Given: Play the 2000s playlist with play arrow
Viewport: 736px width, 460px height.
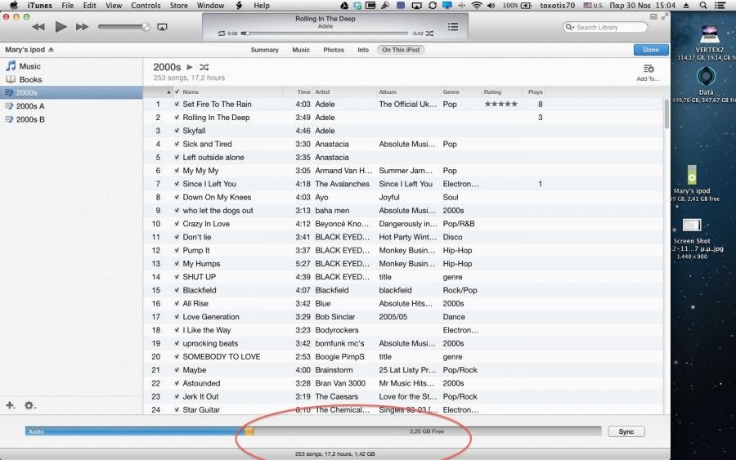Looking at the screenshot, I should [x=190, y=67].
